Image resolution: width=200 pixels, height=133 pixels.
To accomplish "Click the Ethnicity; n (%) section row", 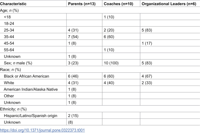I will [x=100, y=109].
